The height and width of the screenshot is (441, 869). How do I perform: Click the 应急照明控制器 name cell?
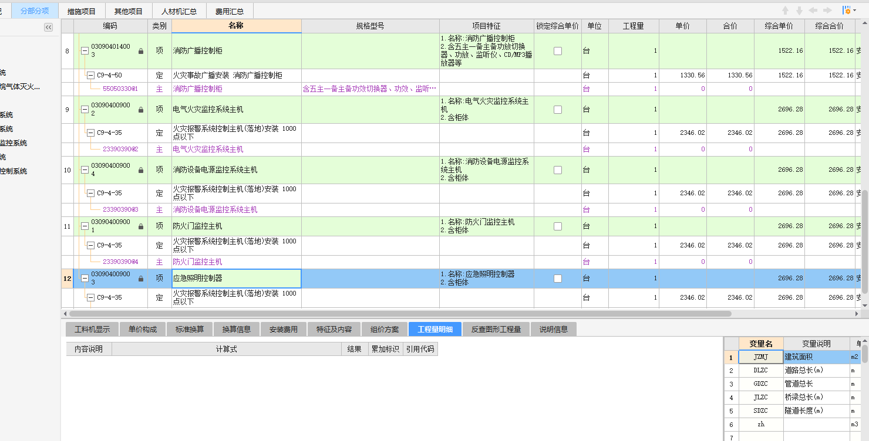tap(237, 279)
